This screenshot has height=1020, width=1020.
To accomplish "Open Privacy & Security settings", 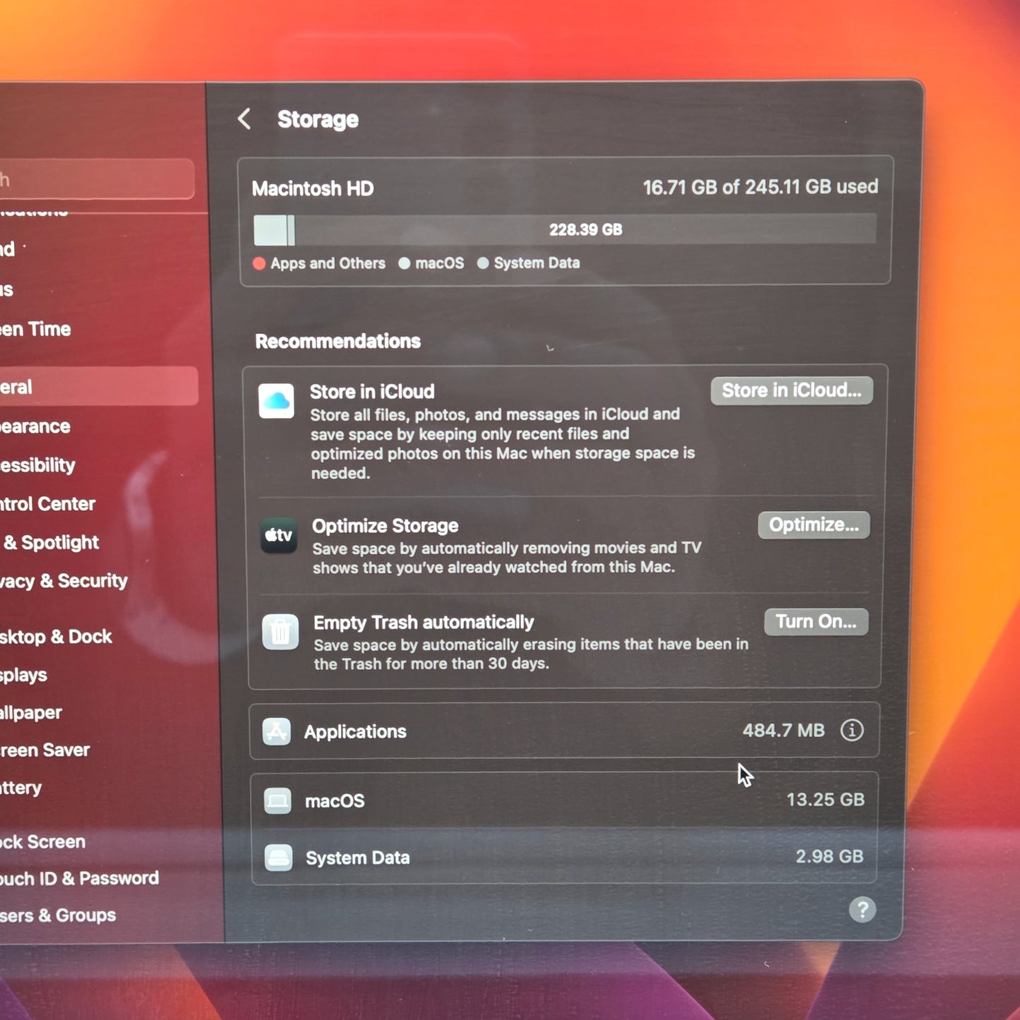I will (64, 581).
